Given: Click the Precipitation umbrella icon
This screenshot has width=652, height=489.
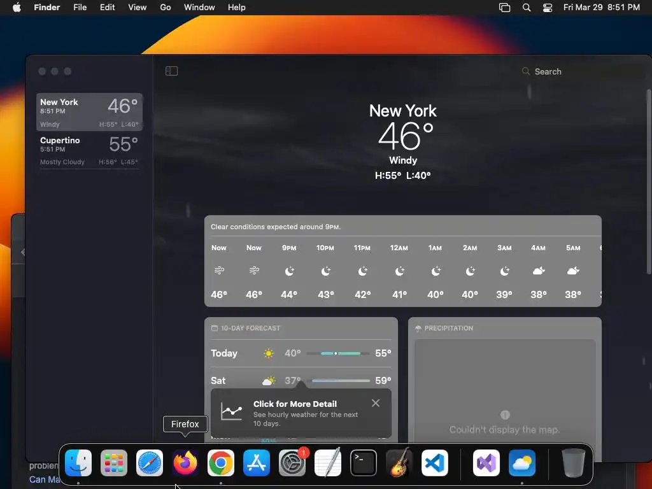Looking at the screenshot, I should click(x=418, y=328).
